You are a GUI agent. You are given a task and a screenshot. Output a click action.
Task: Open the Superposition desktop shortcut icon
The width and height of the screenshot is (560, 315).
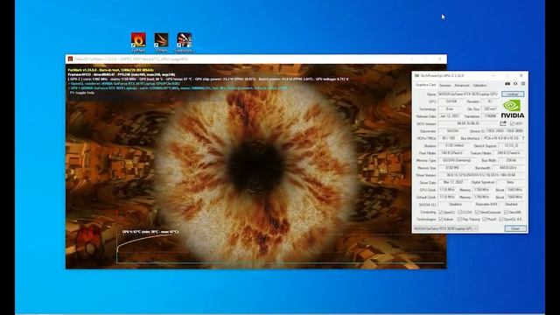(x=185, y=40)
